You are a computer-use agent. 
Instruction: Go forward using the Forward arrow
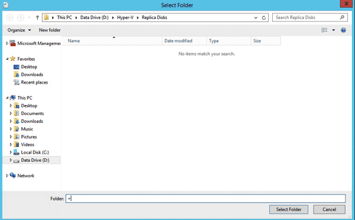21,17
